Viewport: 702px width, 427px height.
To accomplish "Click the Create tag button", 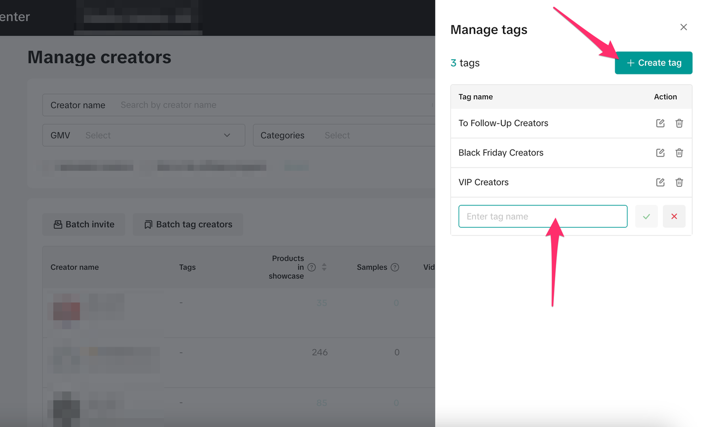I will coord(653,63).
